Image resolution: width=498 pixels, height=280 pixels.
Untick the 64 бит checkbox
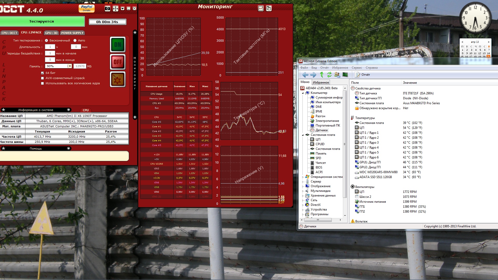43,73
